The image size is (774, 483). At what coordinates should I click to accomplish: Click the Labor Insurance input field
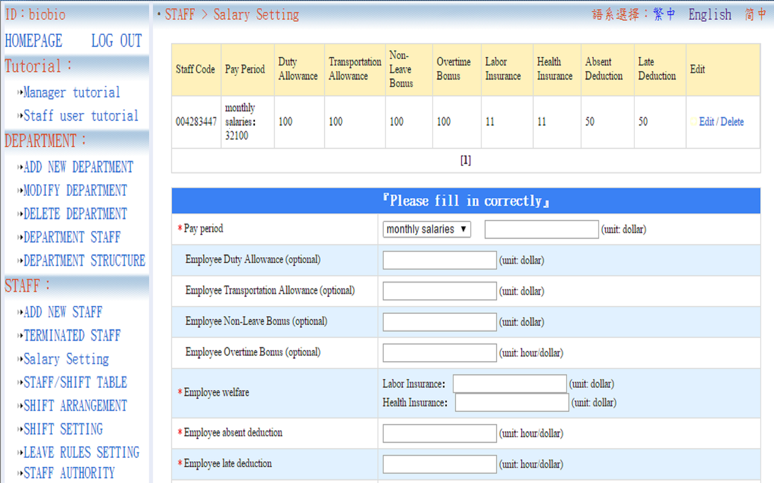pos(509,384)
